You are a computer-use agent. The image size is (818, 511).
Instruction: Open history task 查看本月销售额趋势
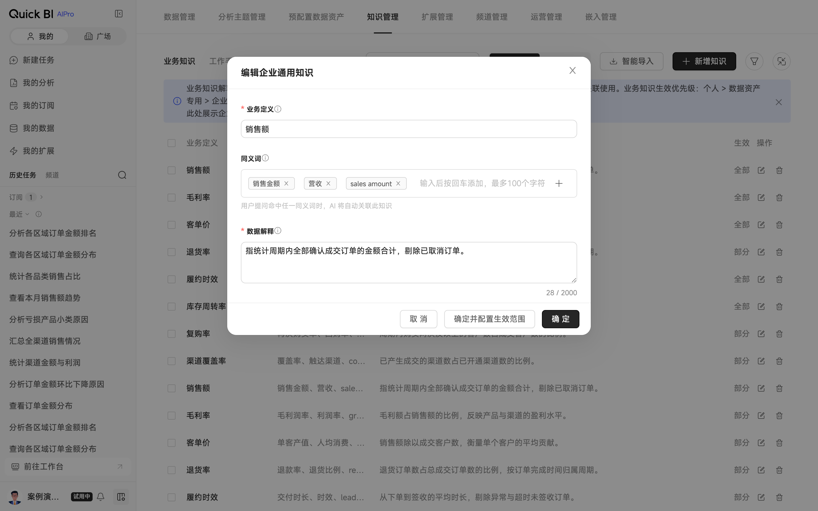[x=45, y=298]
